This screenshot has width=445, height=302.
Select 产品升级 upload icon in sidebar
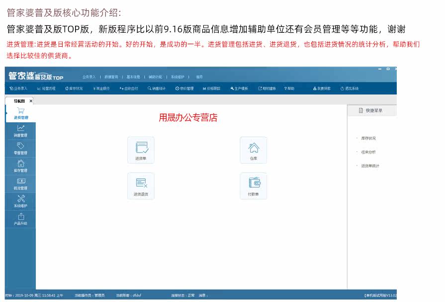coord(20,219)
